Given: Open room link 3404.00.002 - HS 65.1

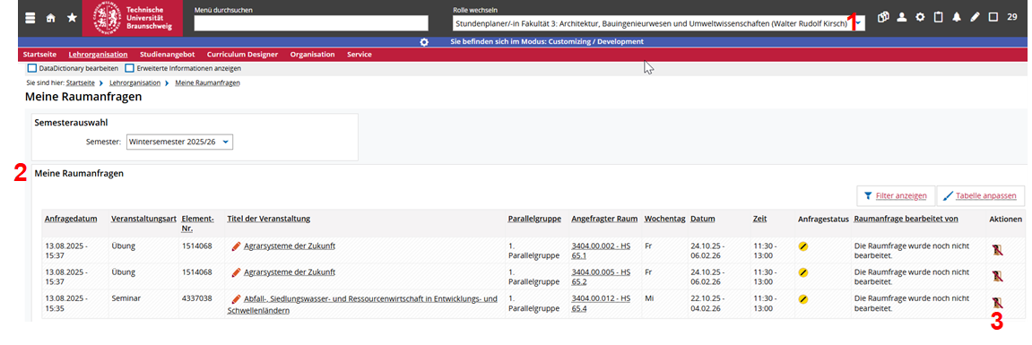Looking at the screenshot, I should [601, 250].
